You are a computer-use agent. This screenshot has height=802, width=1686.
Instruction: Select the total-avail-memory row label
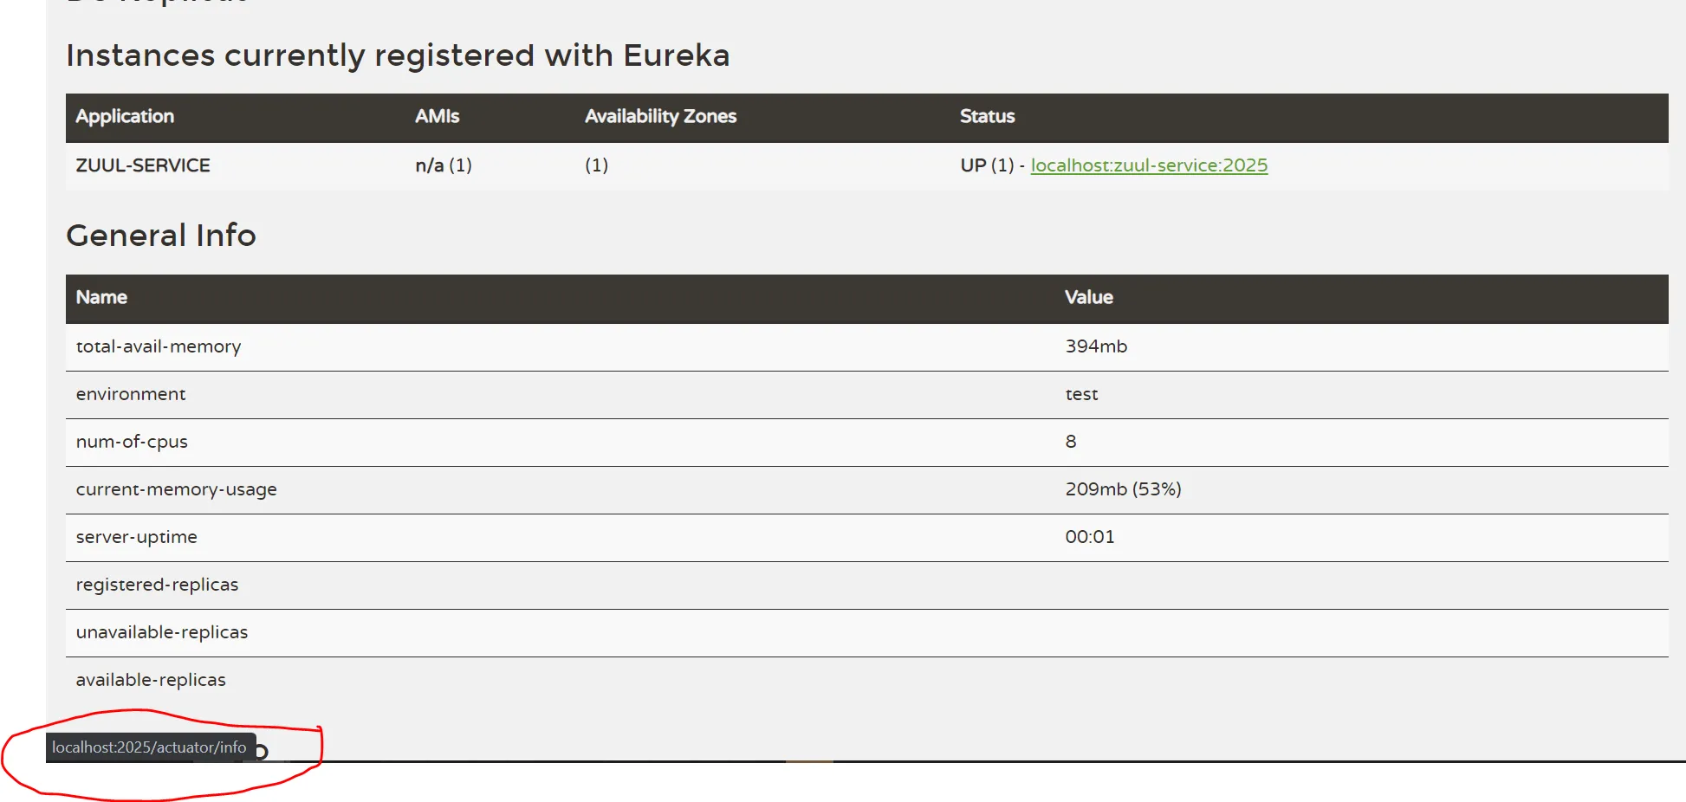pos(159,346)
